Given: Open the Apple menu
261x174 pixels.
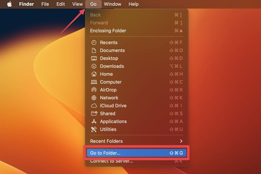Looking at the screenshot, I should pyautogui.click(x=9, y=4).
